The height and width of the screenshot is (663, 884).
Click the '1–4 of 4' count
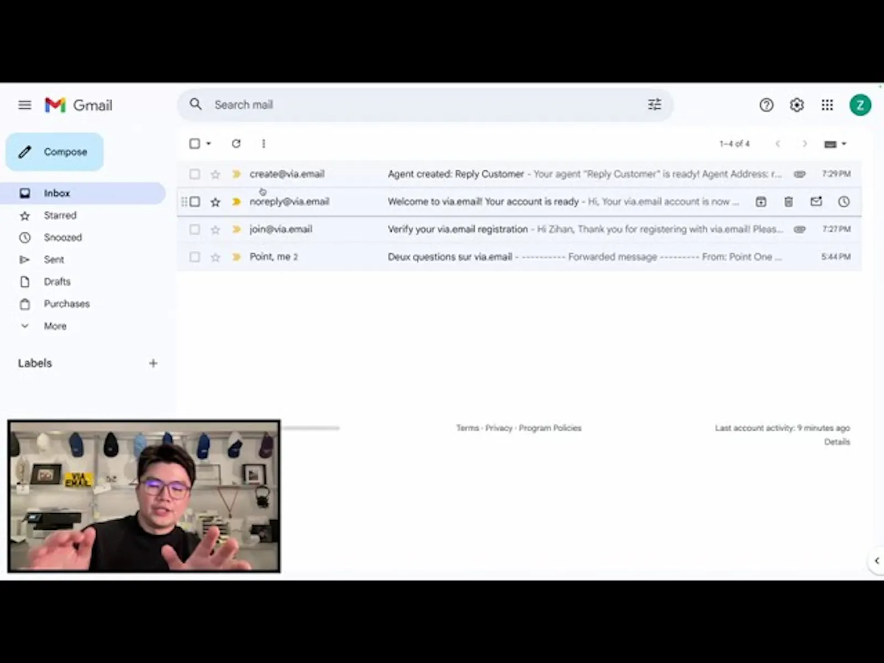pyautogui.click(x=734, y=144)
